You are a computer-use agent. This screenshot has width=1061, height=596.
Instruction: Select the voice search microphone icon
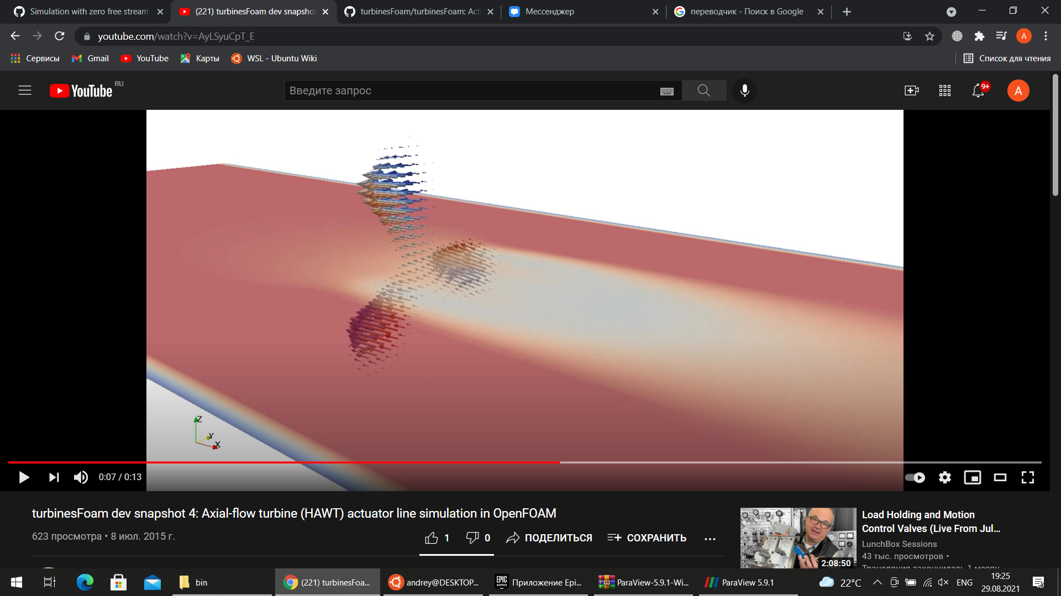[745, 91]
